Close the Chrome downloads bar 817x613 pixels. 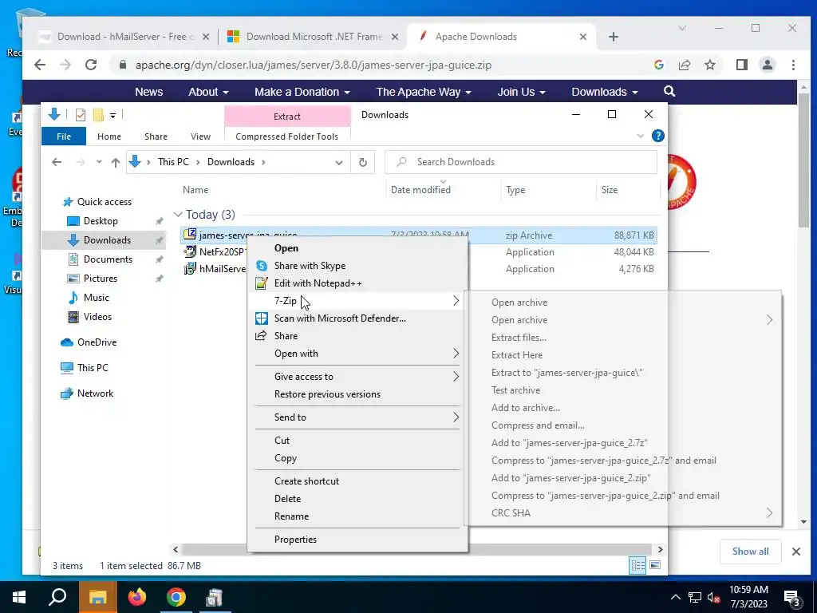point(796,552)
